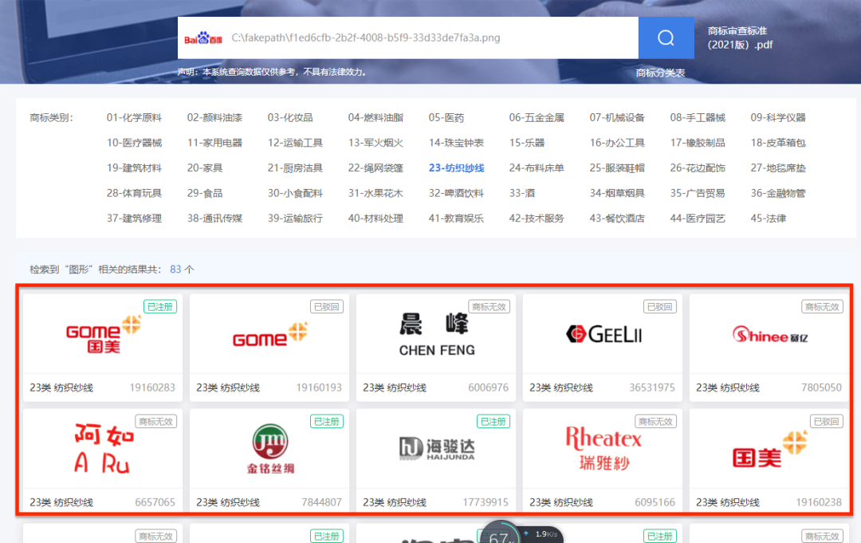861x543 pixels.
Task: Open the 商标分类表 link
Action: tap(660, 73)
